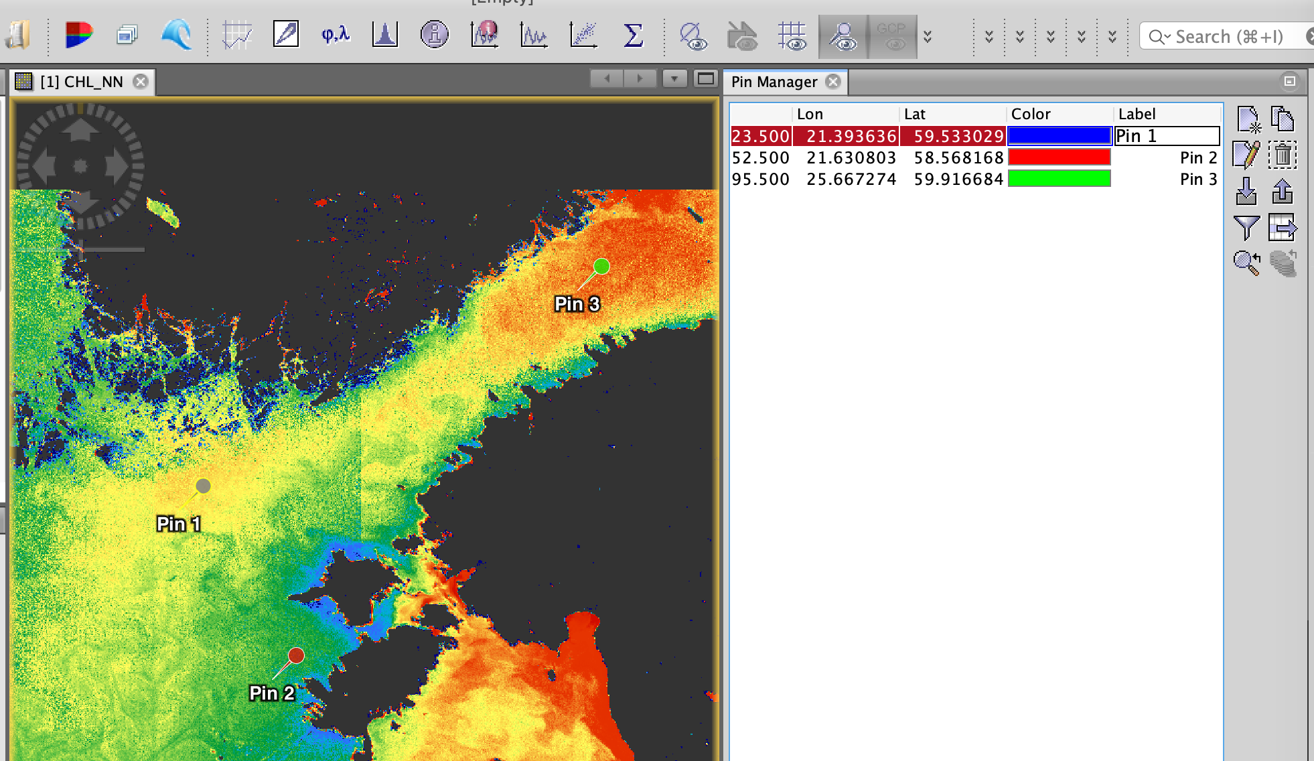Switch to the [1] CHL_NN tab
The image size is (1314, 761).
coord(82,82)
